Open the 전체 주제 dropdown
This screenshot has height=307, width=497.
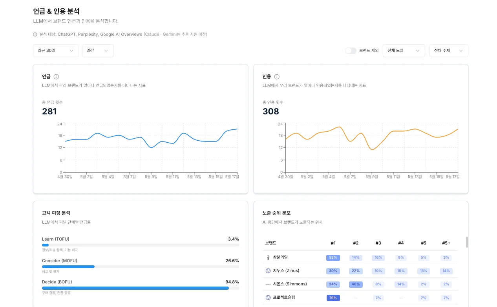[449, 51]
